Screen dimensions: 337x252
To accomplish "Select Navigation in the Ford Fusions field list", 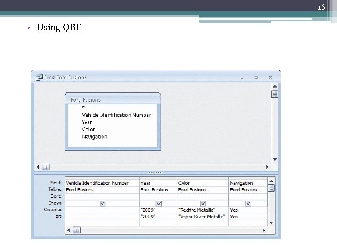I will pyautogui.click(x=95, y=137).
